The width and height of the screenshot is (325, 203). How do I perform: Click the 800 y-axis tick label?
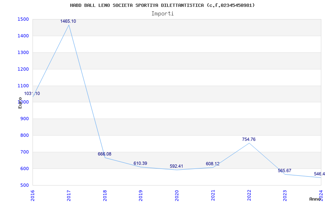click(26, 136)
